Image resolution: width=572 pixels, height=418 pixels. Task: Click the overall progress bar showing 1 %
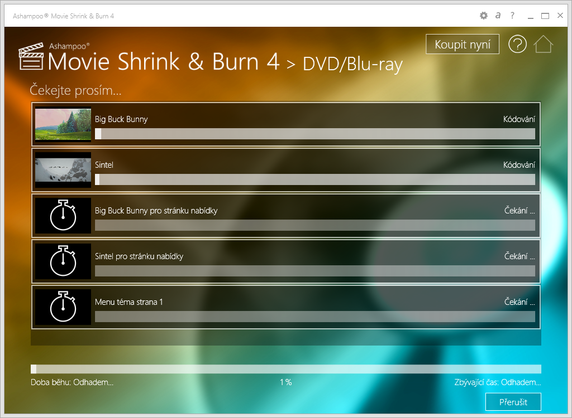point(286,369)
